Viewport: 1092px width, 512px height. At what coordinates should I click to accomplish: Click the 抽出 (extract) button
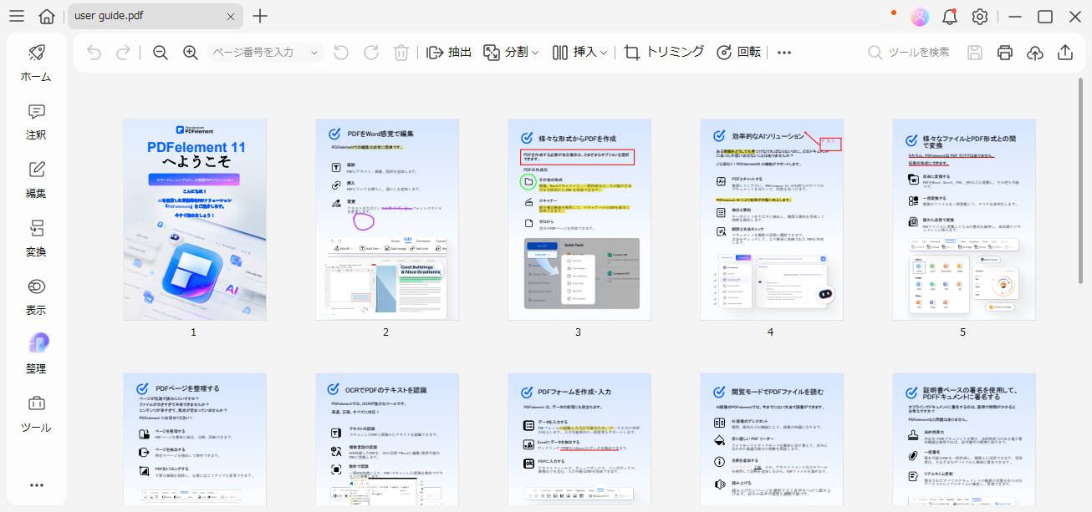click(x=450, y=53)
